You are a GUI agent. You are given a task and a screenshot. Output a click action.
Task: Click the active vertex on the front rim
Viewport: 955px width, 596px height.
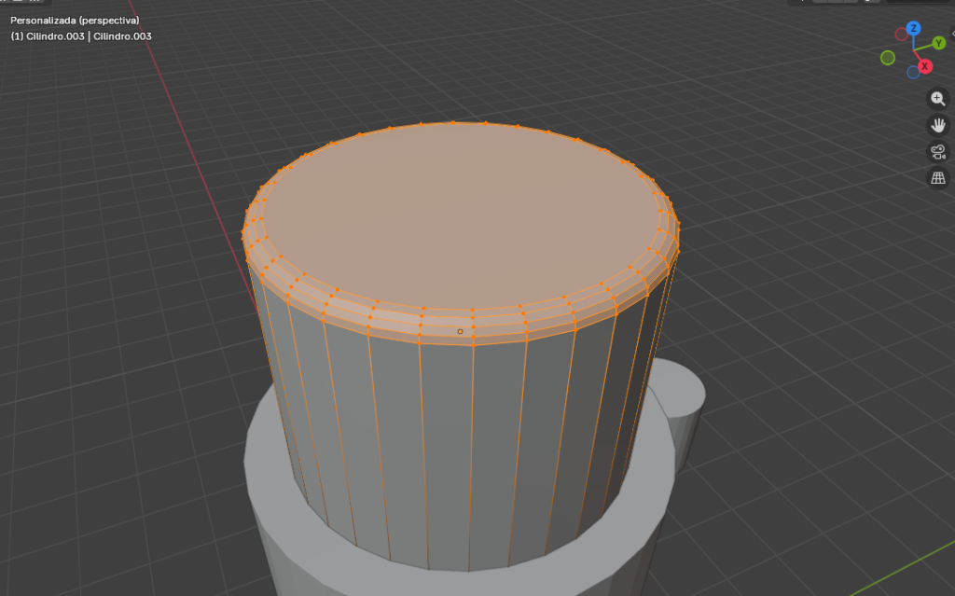(460, 331)
